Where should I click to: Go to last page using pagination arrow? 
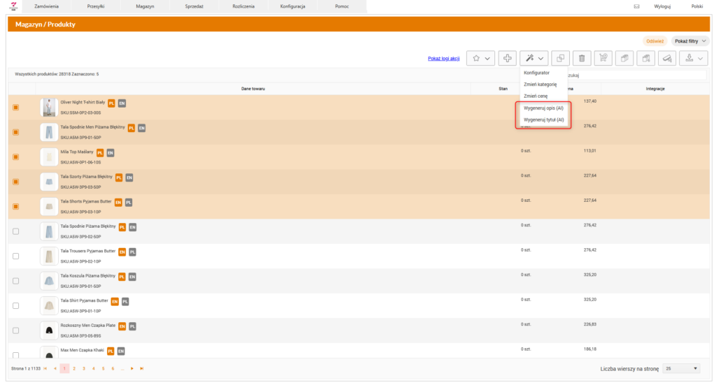(x=142, y=368)
